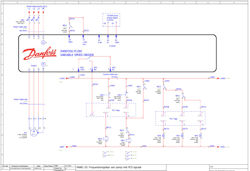Click the 'Drawn by' title block cell

(58, 168)
